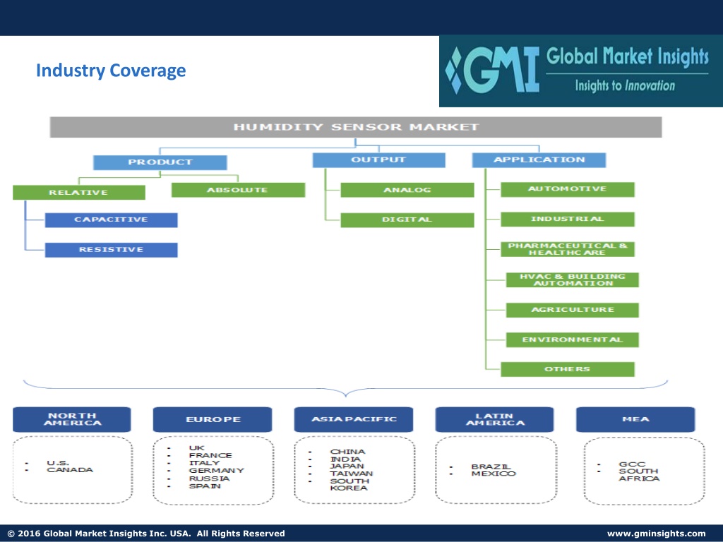This screenshot has width=723, height=542.
Task: Click GCC in the MEA list
Action: point(632,464)
